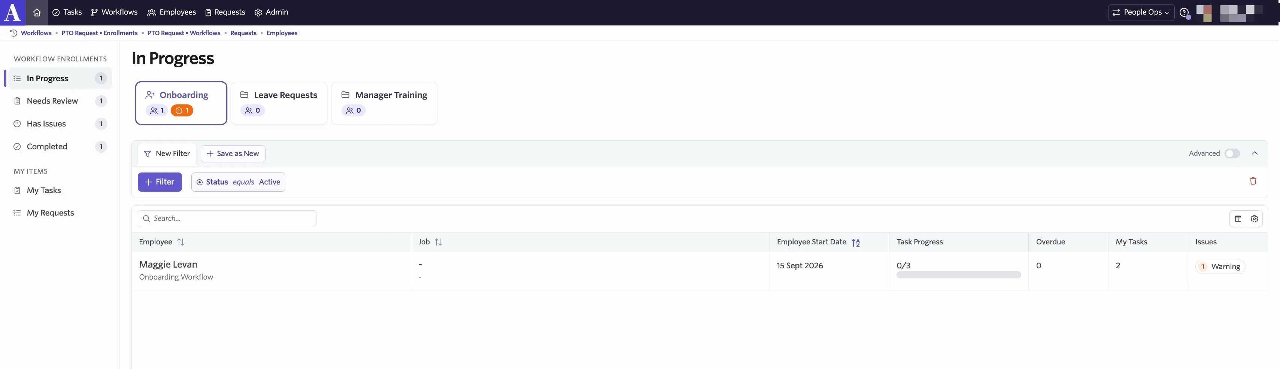Screen dimensions: 1280x369
Task: Click the Warning issue badge for Maggie Levan
Action: coord(1220,267)
